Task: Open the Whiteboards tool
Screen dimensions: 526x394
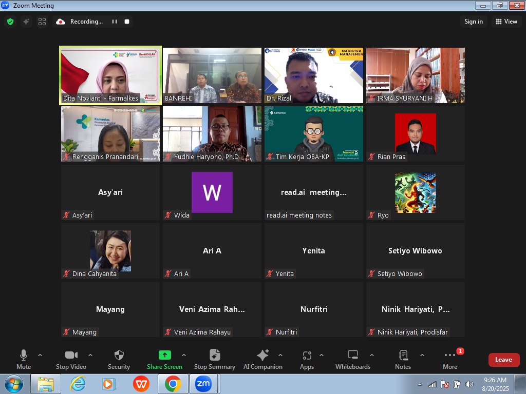Action: click(353, 359)
